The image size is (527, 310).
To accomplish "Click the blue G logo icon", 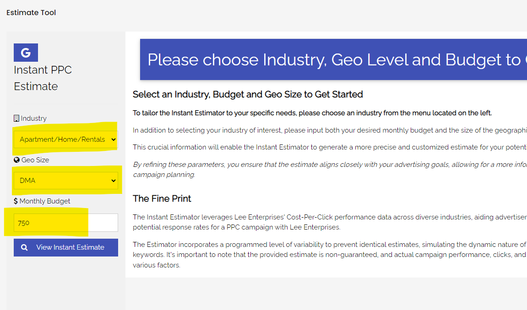I will pyautogui.click(x=26, y=53).
